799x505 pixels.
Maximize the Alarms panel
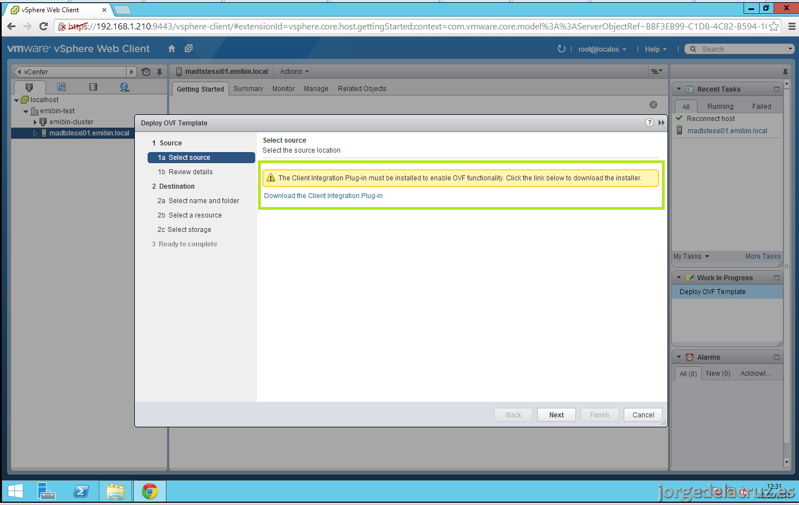pos(777,357)
